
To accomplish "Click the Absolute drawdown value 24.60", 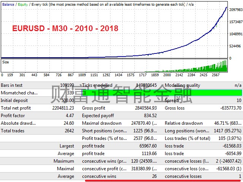I will [x=69, y=123].
